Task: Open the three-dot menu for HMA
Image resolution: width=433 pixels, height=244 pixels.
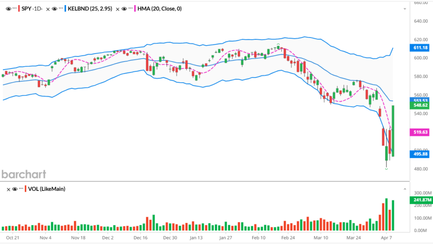Action: point(131,8)
